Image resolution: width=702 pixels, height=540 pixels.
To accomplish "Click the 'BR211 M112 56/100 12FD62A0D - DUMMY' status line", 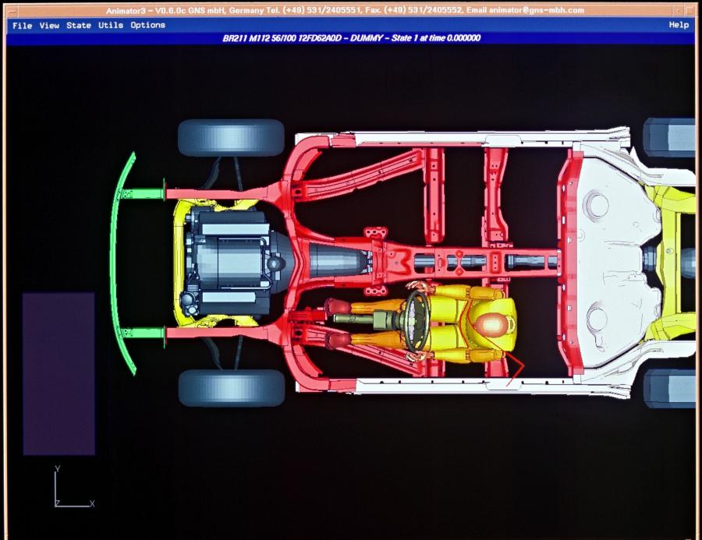I will (x=351, y=38).
